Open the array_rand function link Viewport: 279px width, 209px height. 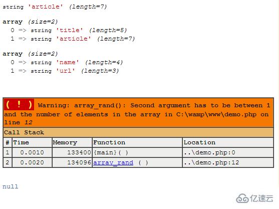click(x=113, y=162)
